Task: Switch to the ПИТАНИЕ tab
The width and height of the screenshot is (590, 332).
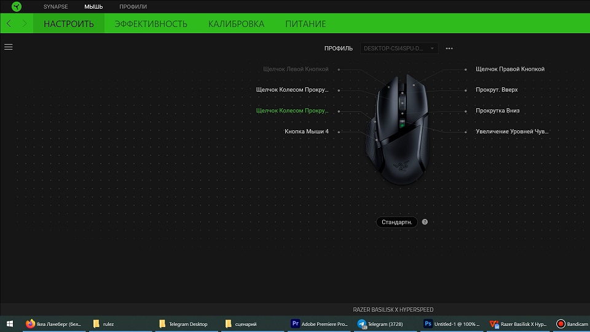Action: point(305,24)
